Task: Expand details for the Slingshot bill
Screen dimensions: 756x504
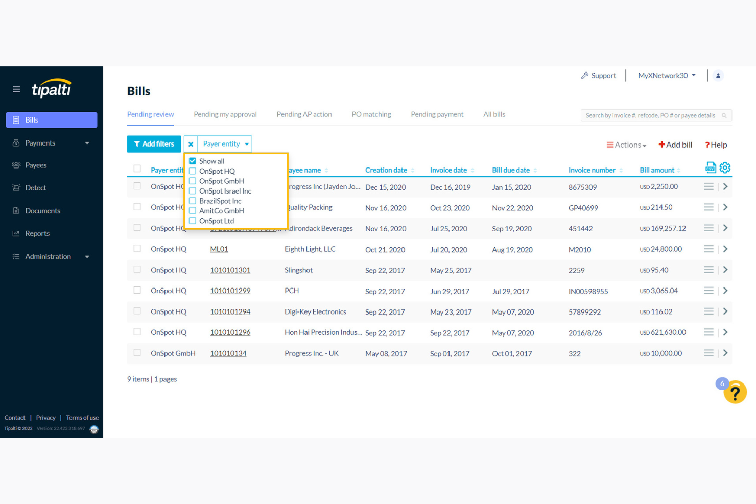Action: [x=725, y=270]
